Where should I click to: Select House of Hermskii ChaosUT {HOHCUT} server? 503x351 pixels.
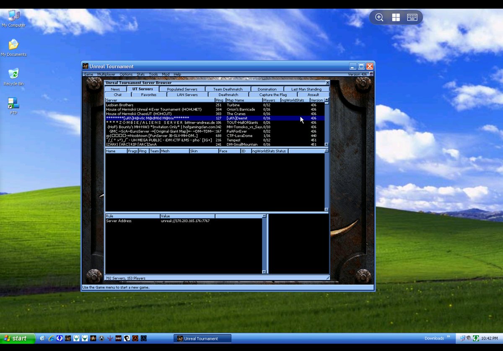click(x=215, y=114)
